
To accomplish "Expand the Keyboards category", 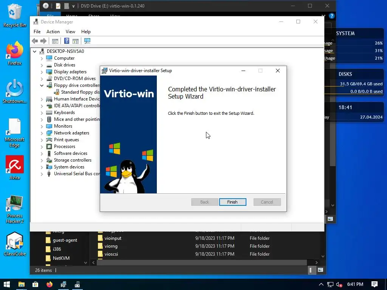I will click(42, 113).
